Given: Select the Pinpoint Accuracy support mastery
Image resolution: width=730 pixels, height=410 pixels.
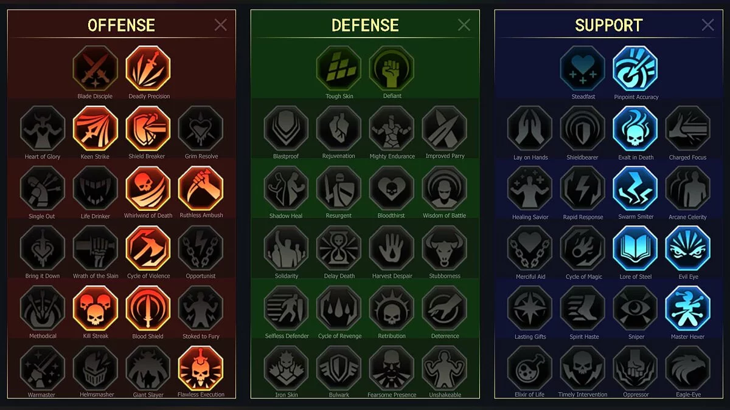Looking at the screenshot, I should point(636,68).
